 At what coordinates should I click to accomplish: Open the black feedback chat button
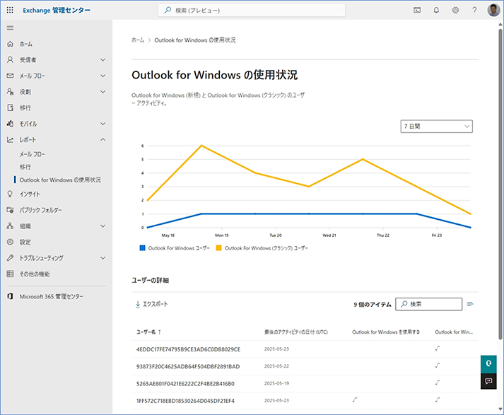pos(488,381)
